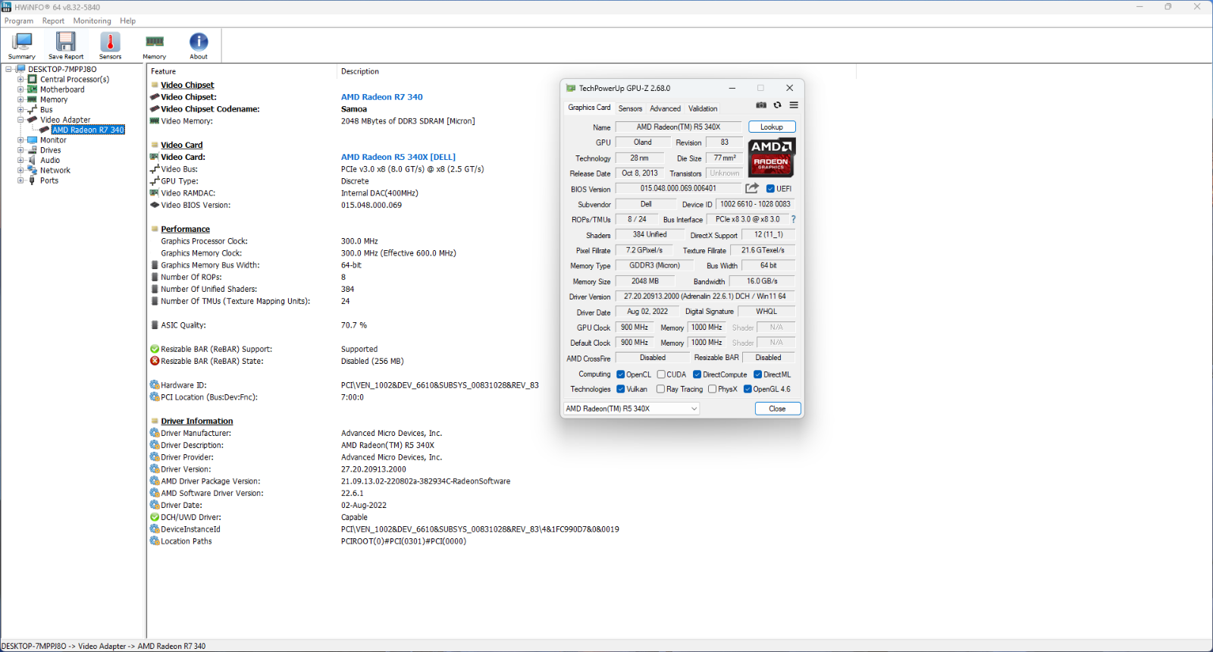Click the Bus Interface question mark
The image size is (1213, 652).
click(794, 219)
